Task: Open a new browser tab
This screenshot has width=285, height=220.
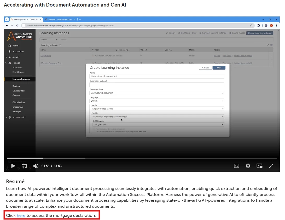Action: click(80, 19)
